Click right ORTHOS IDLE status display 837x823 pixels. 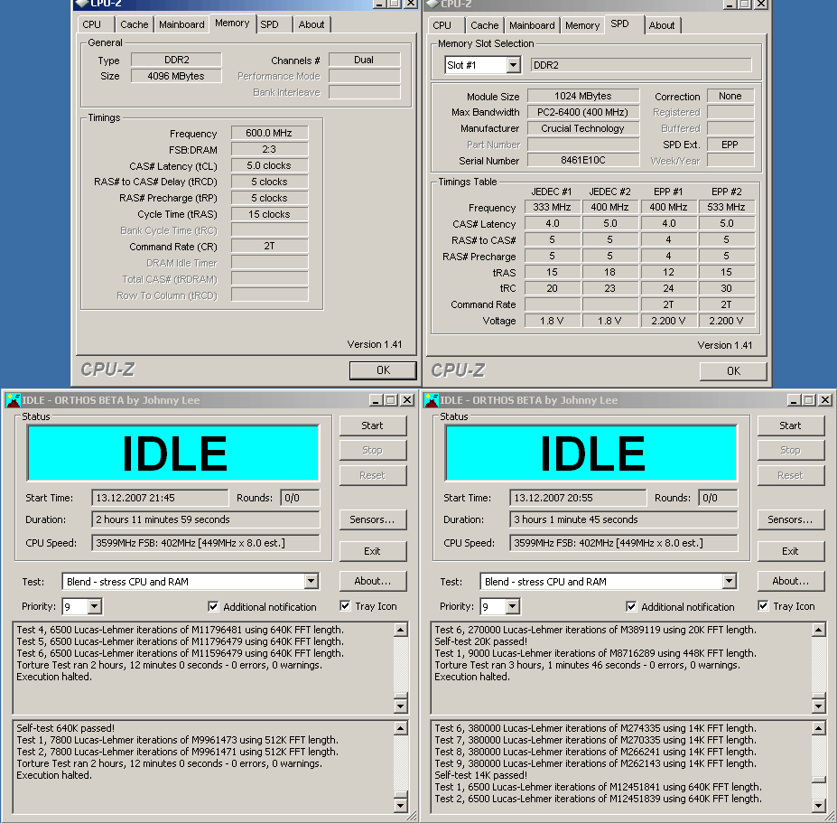[x=591, y=454]
